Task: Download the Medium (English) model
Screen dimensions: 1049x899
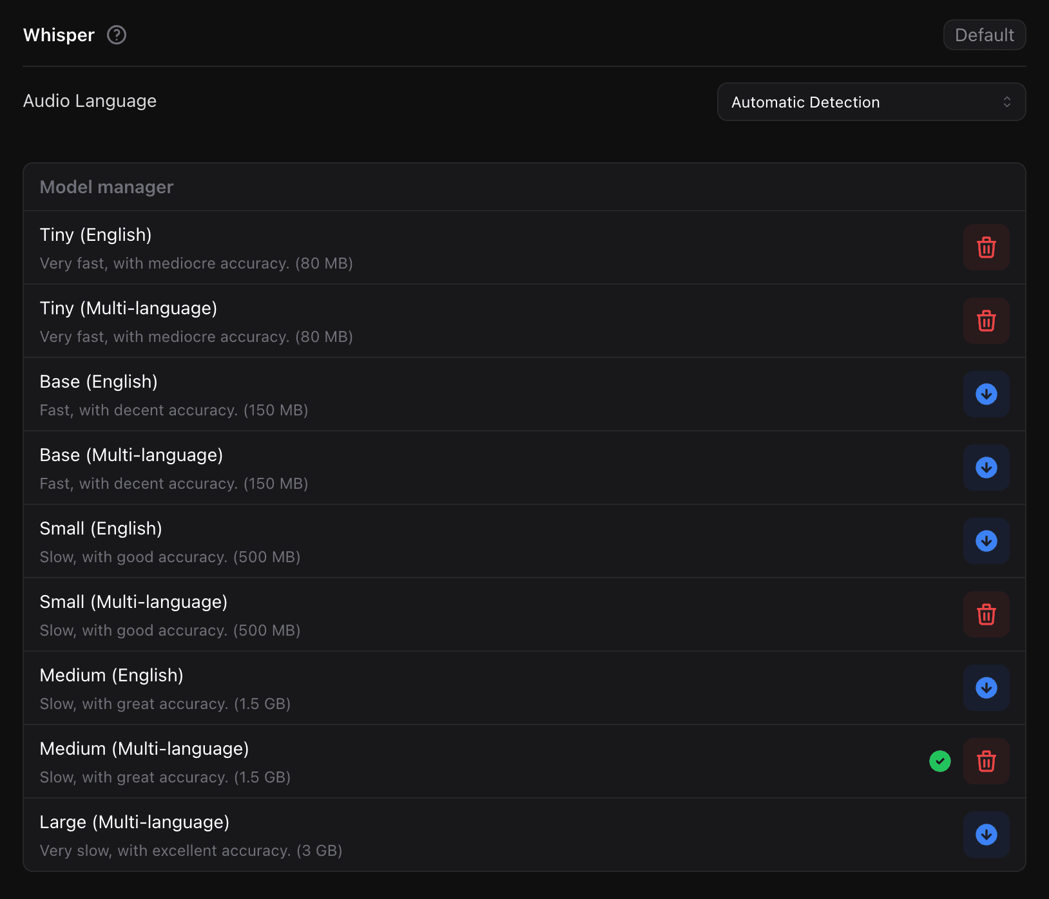Action: click(x=986, y=688)
